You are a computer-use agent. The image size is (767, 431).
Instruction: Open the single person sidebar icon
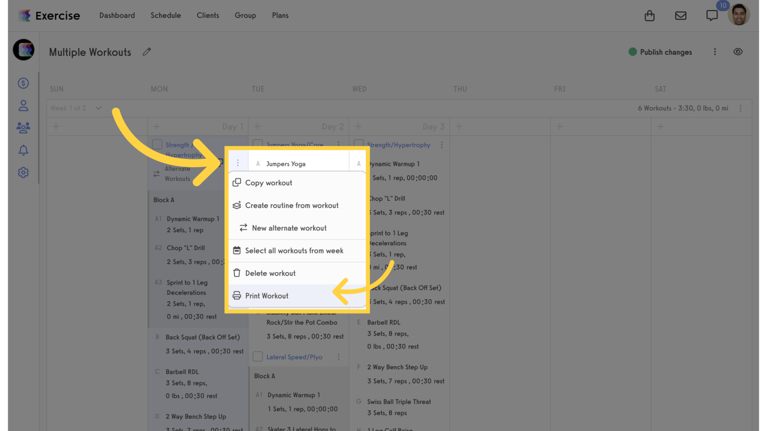23,106
